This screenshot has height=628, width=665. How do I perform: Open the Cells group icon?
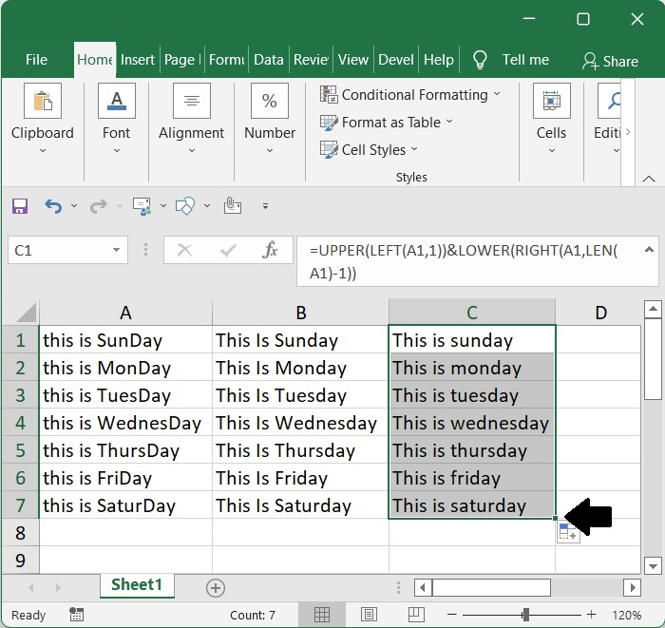[551, 112]
